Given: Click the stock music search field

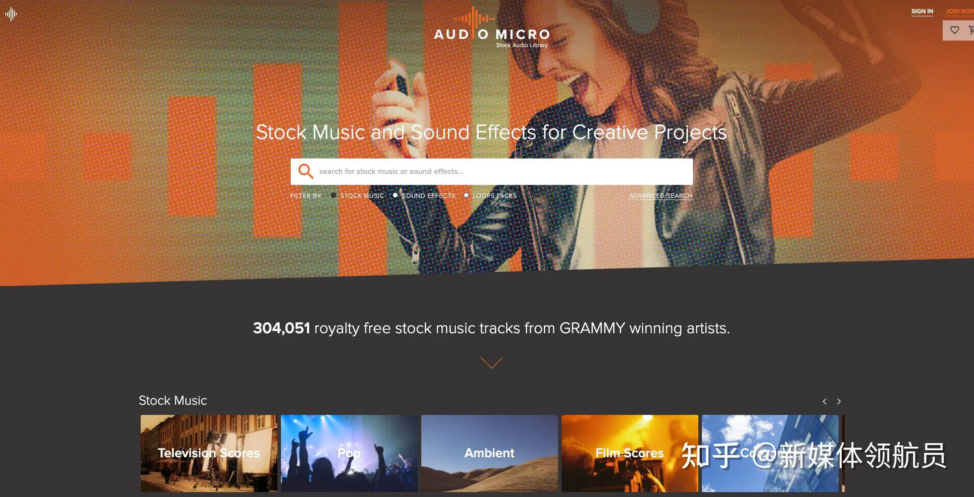Looking at the screenshot, I should 491,171.
